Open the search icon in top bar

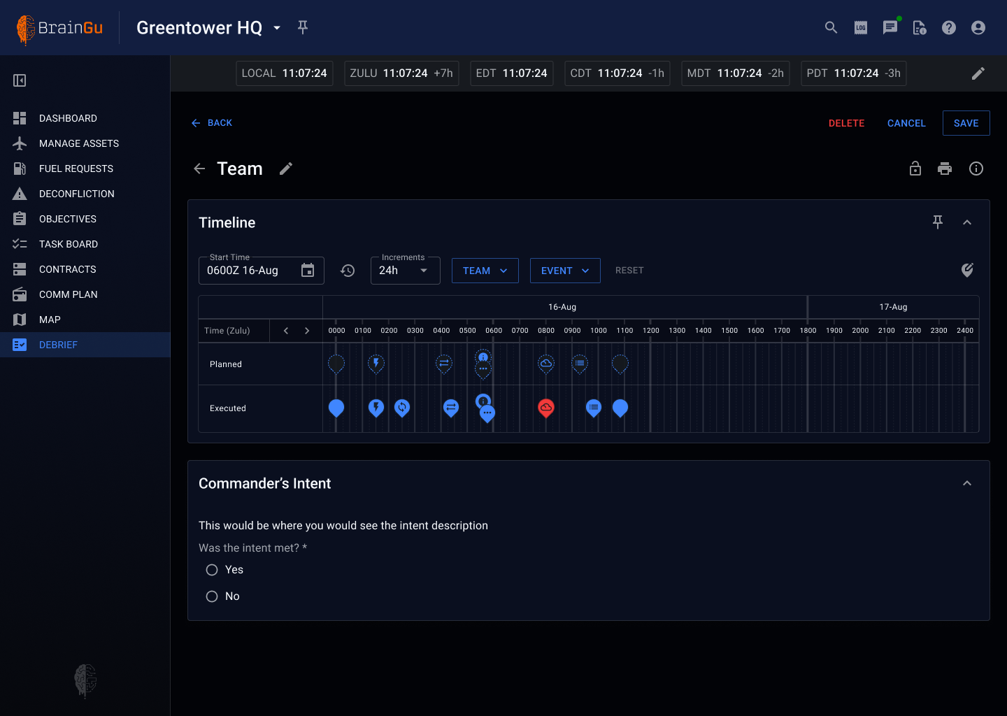pos(831,27)
